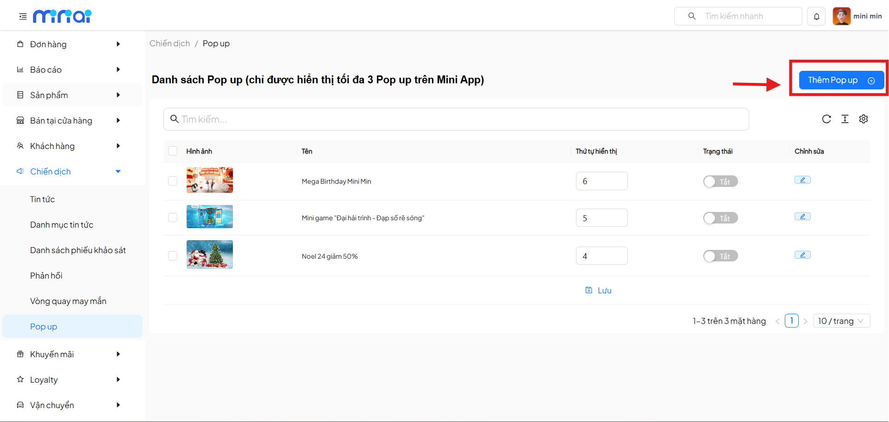The width and height of the screenshot is (889, 422).
Task: Select all rows with header checkbox
Action: [x=173, y=151]
